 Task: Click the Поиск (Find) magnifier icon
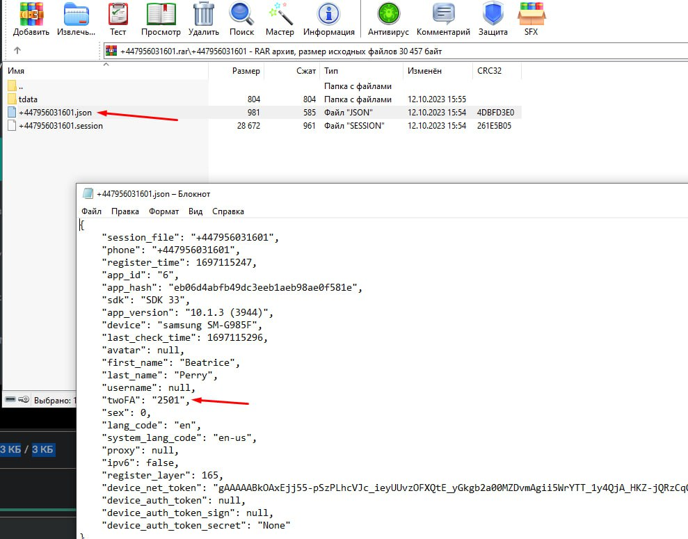coord(241,14)
